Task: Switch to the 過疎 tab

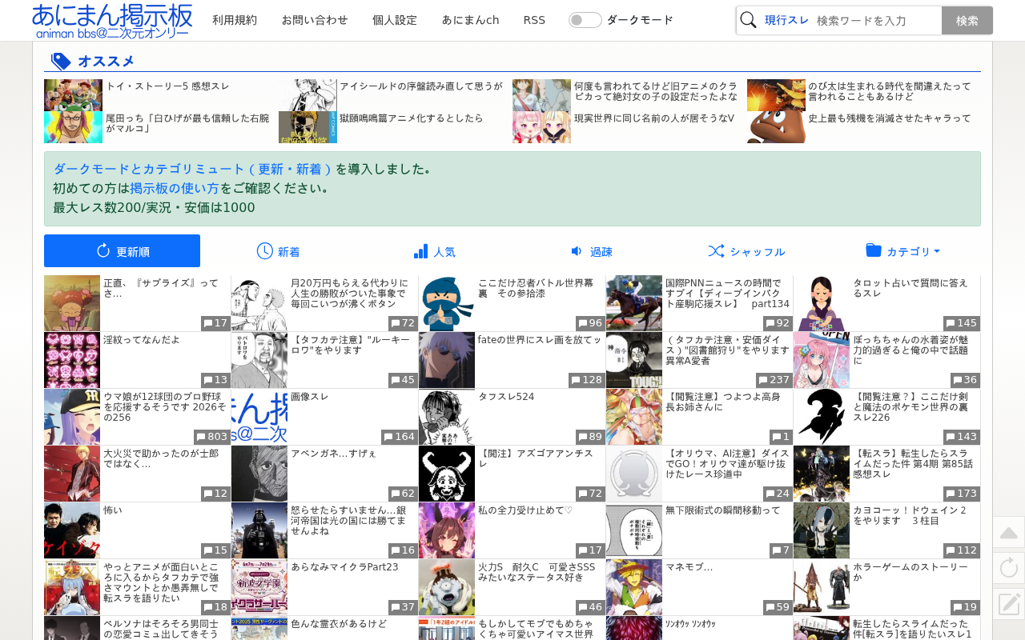Action: point(590,251)
